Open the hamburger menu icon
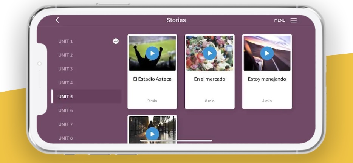This screenshot has width=353, height=163. pyautogui.click(x=293, y=20)
